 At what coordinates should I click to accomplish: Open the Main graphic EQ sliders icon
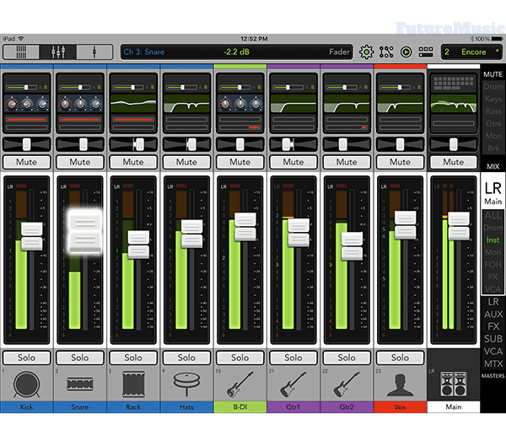click(454, 83)
